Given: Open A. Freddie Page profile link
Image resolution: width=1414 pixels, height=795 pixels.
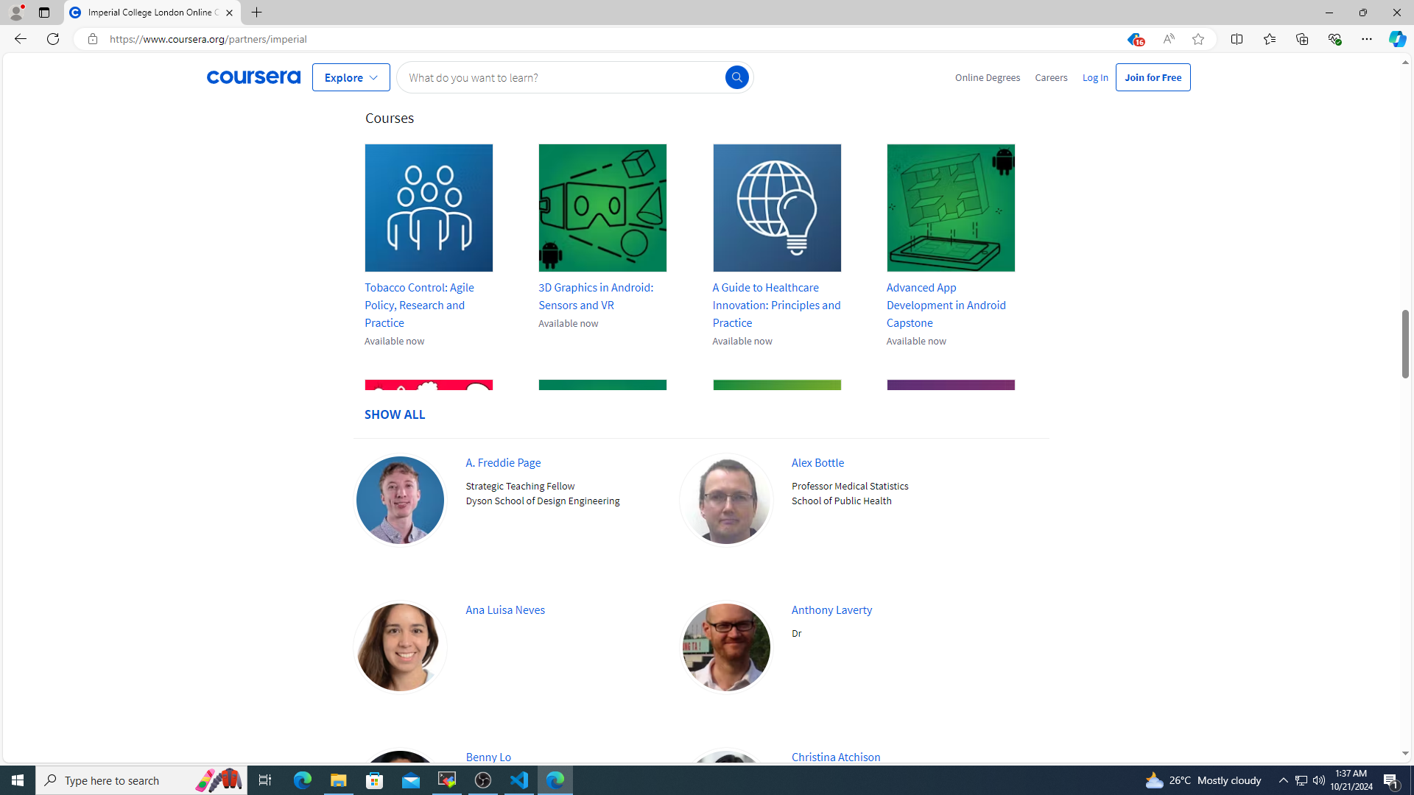Looking at the screenshot, I should [x=503, y=462].
